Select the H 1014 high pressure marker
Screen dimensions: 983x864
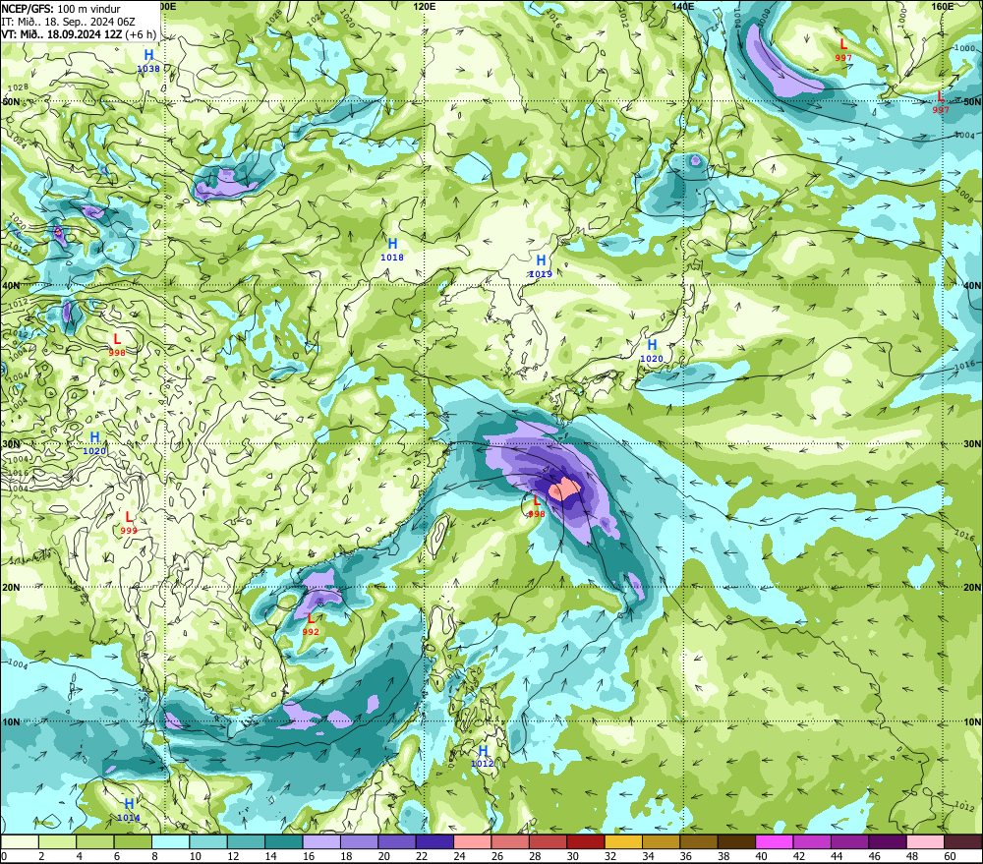[129, 810]
